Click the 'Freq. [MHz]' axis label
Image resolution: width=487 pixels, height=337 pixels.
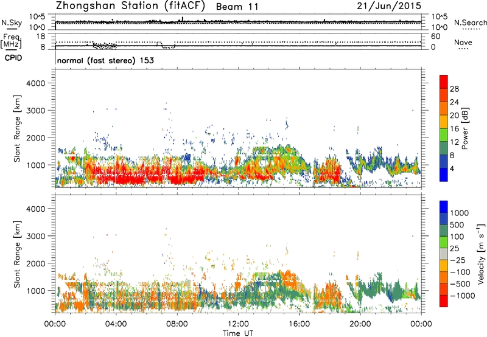click(12, 41)
